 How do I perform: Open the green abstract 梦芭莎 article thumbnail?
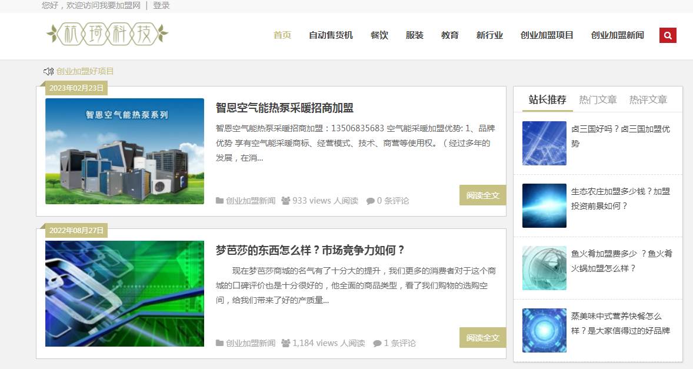tap(125, 294)
